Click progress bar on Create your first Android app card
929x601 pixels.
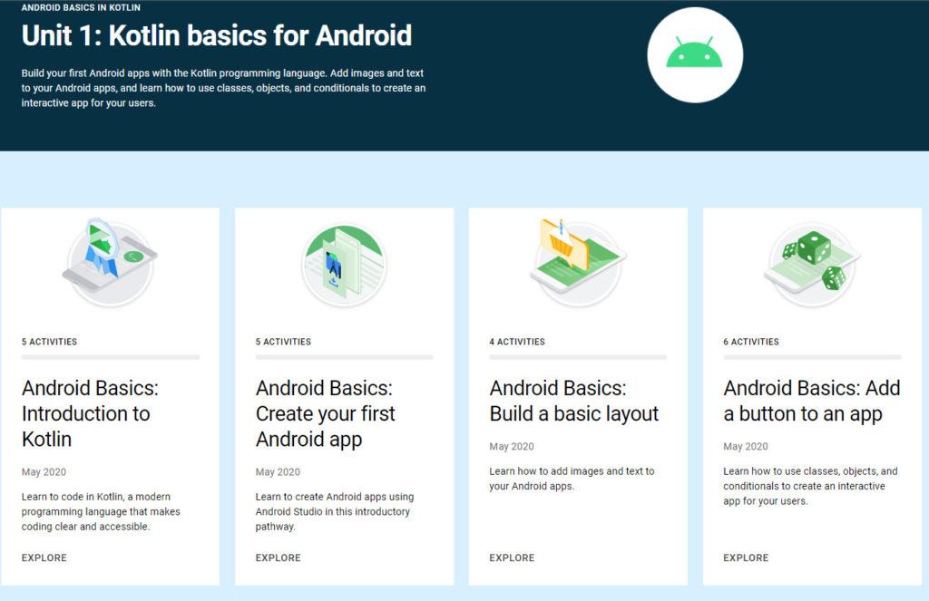pos(344,357)
